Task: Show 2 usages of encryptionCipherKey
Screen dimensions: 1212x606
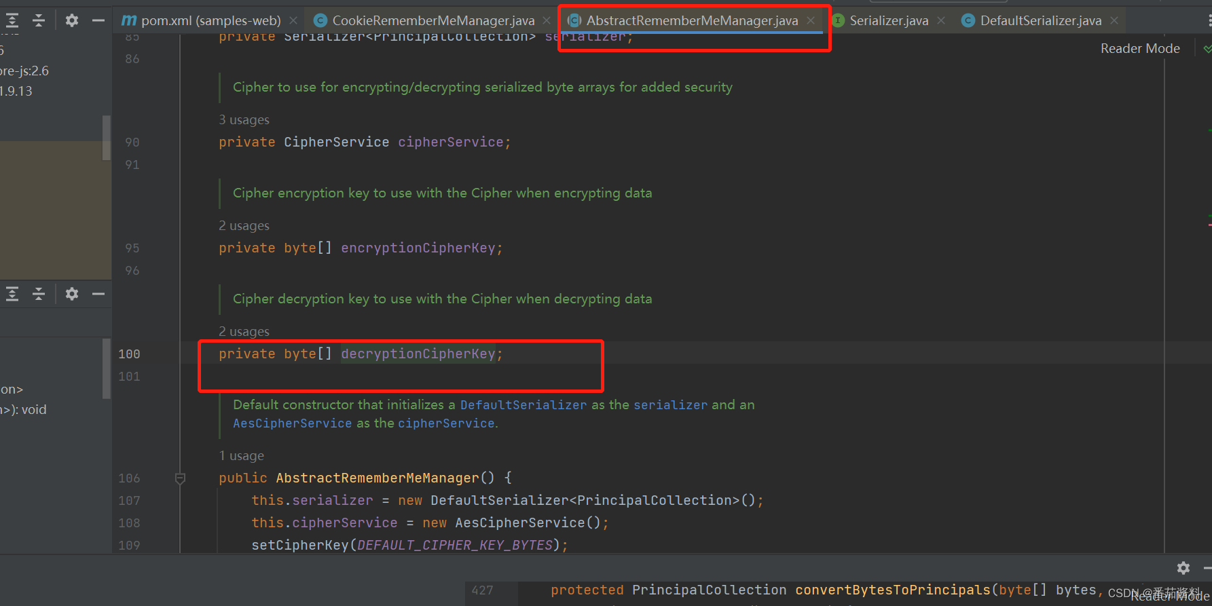Action: coord(244,226)
